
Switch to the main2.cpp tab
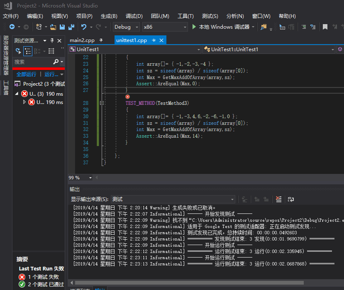click(82, 40)
